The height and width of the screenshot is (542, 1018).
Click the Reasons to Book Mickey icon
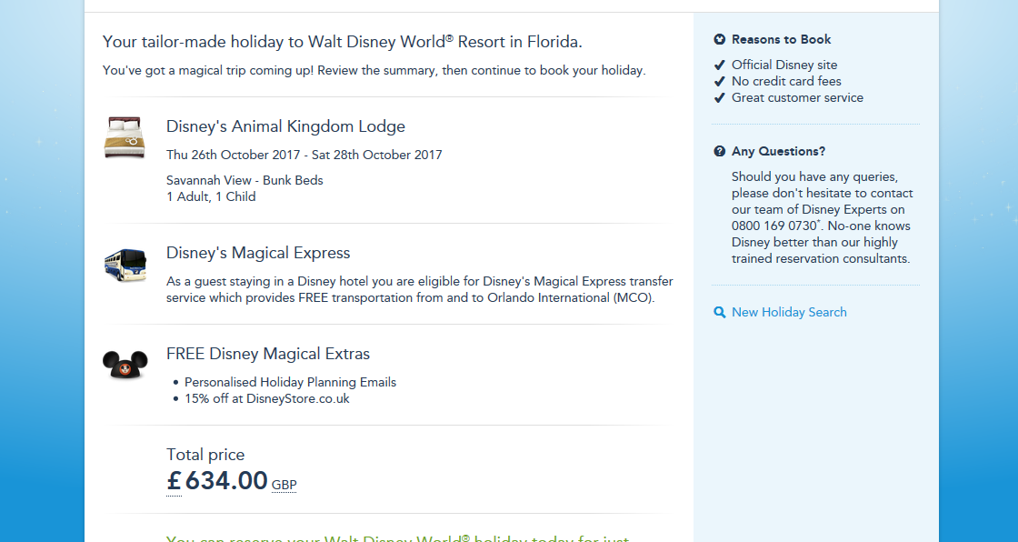point(720,39)
